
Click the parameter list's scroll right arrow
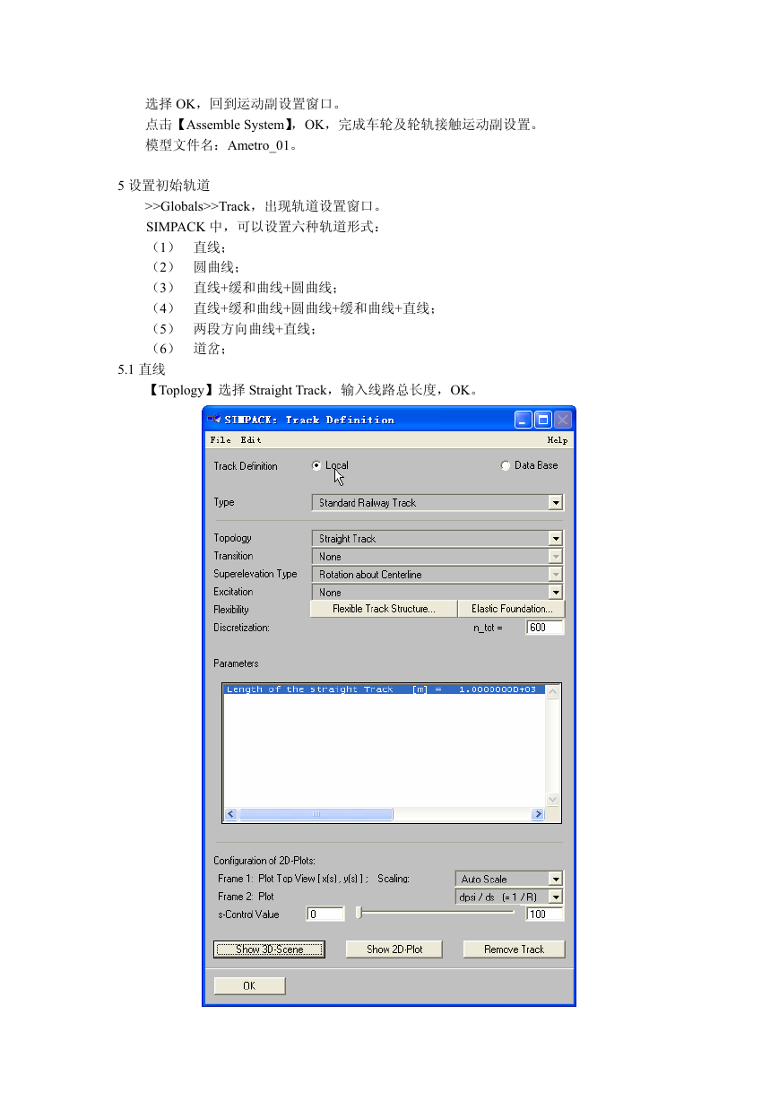(538, 814)
